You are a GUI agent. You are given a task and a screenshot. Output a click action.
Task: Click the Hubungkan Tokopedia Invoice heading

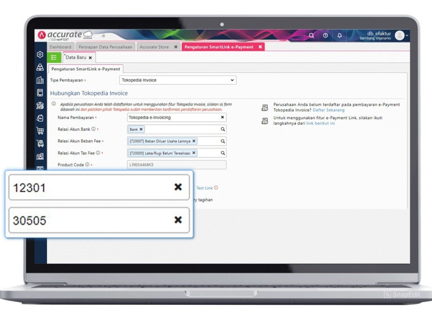(89, 93)
